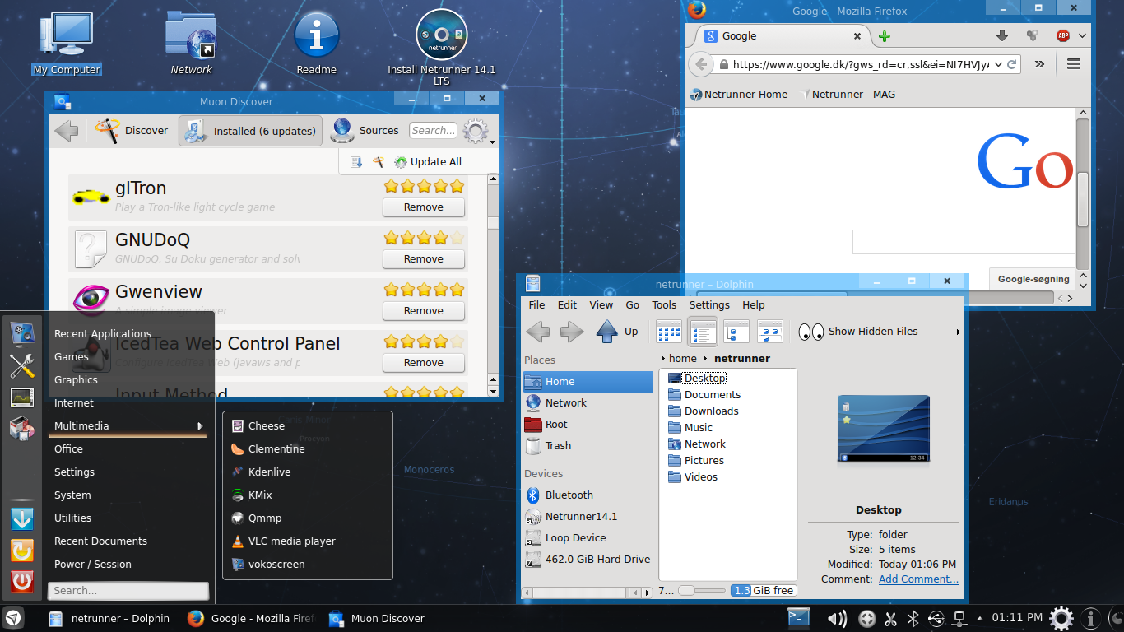Image resolution: width=1124 pixels, height=632 pixels.
Task: Click Update All in Muon Discover
Action: coord(428,162)
